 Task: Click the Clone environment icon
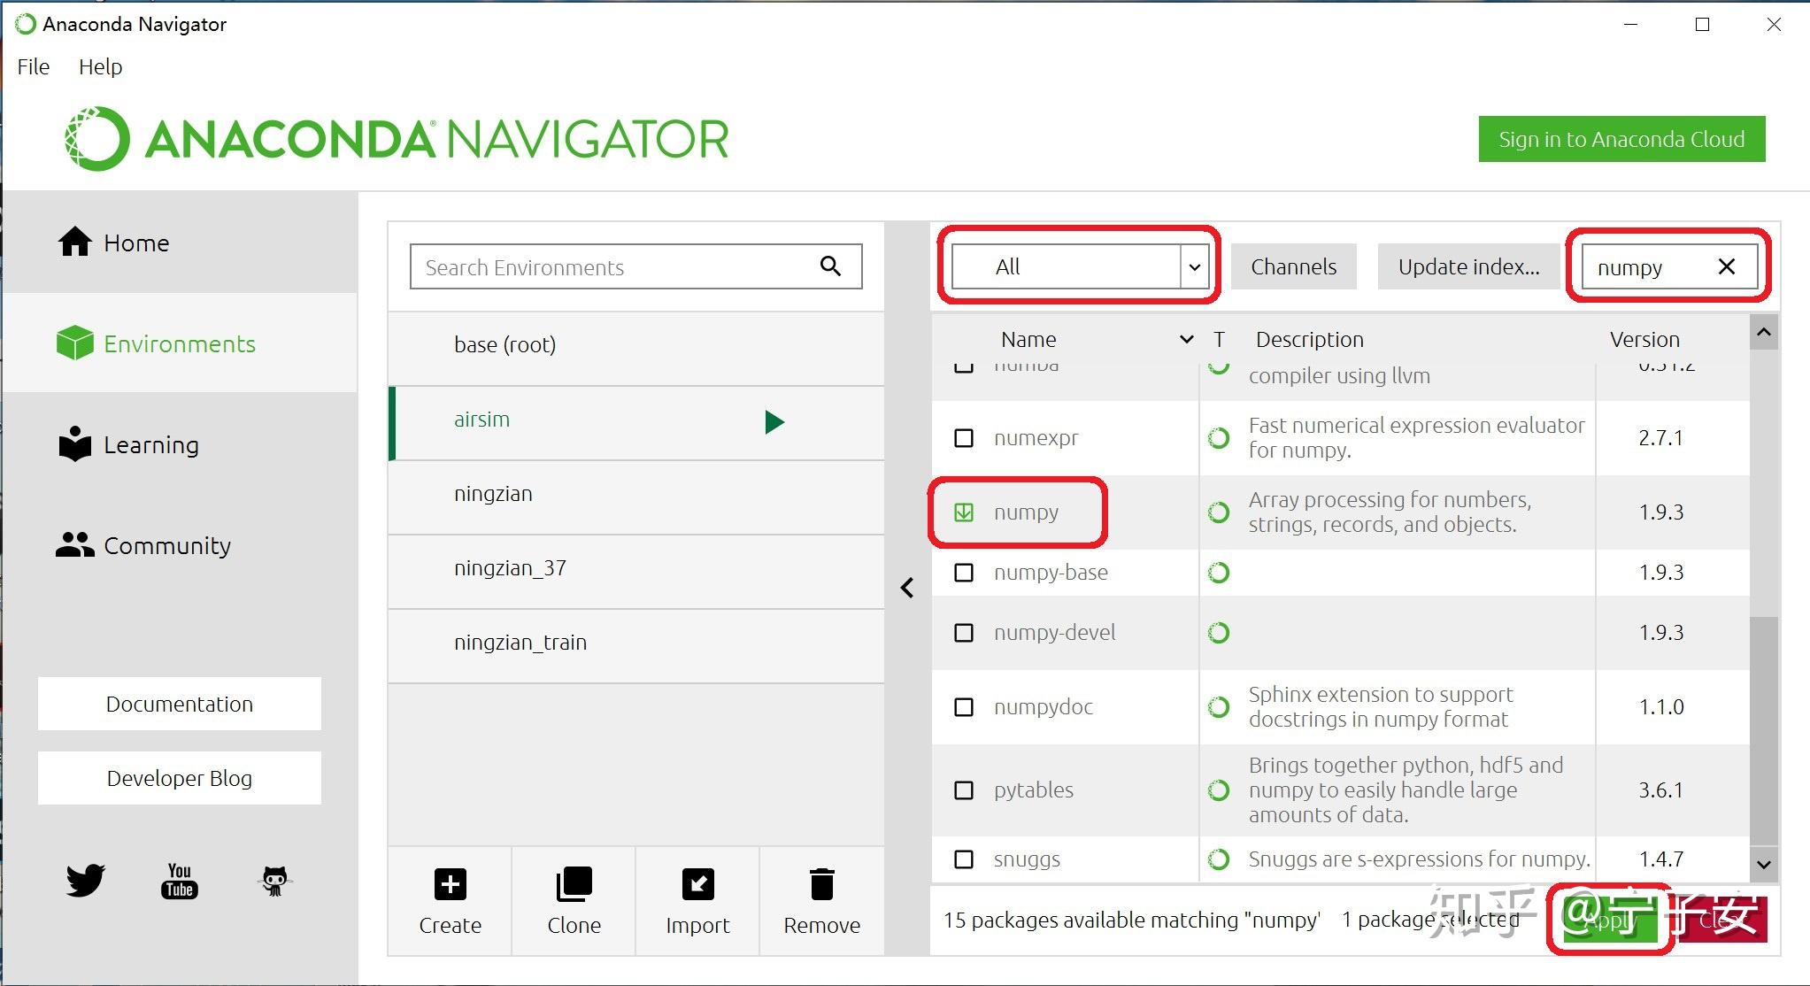tap(574, 884)
